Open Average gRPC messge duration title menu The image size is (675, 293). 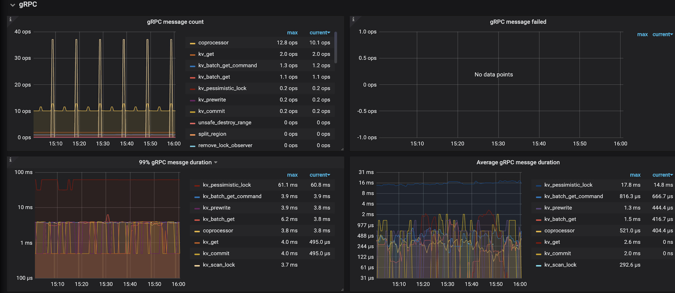(x=518, y=162)
